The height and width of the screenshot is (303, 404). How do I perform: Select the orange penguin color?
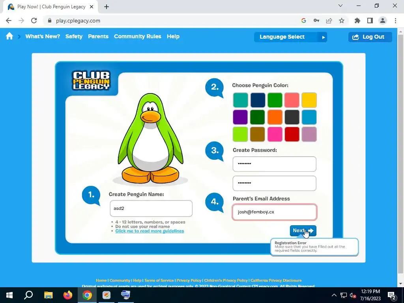coord(275,117)
